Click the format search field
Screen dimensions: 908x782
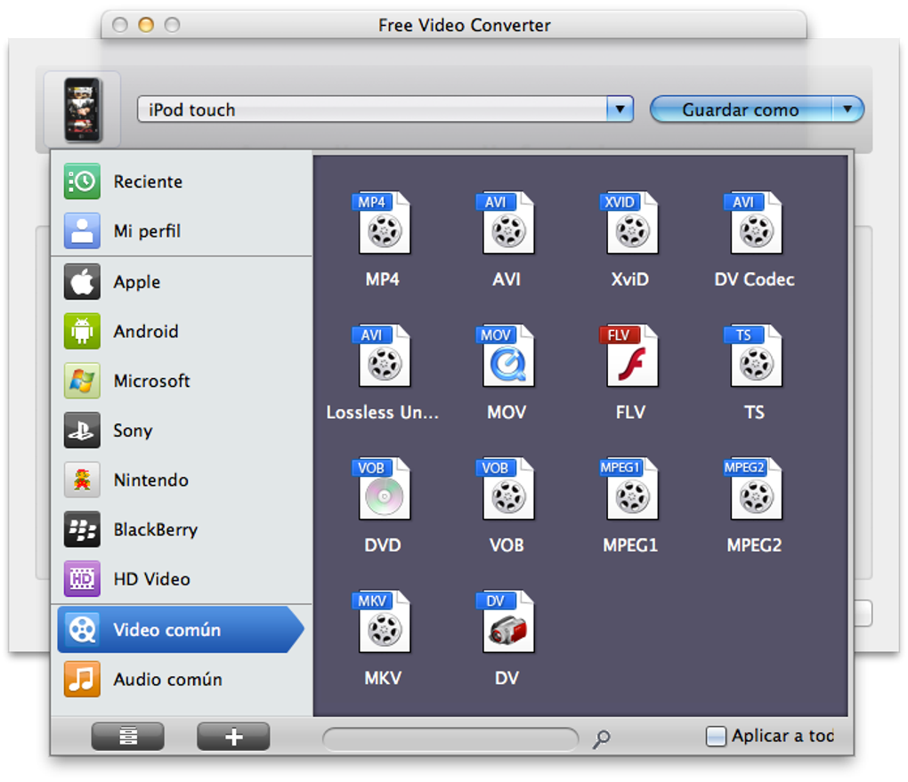450,738
